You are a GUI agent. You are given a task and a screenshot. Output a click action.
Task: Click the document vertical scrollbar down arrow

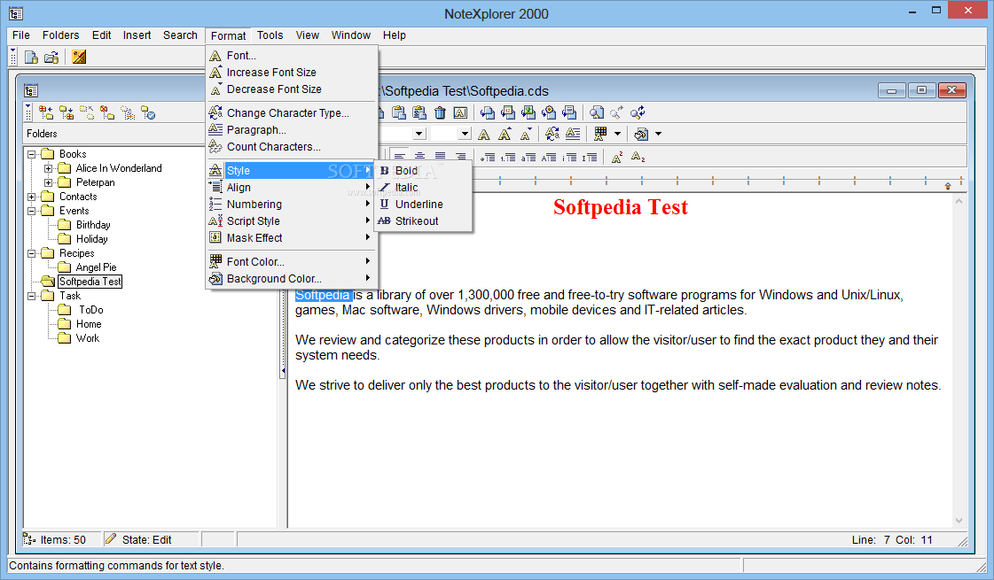[959, 521]
